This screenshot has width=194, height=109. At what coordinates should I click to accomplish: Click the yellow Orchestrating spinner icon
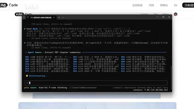pyautogui.click(x=27, y=76)
